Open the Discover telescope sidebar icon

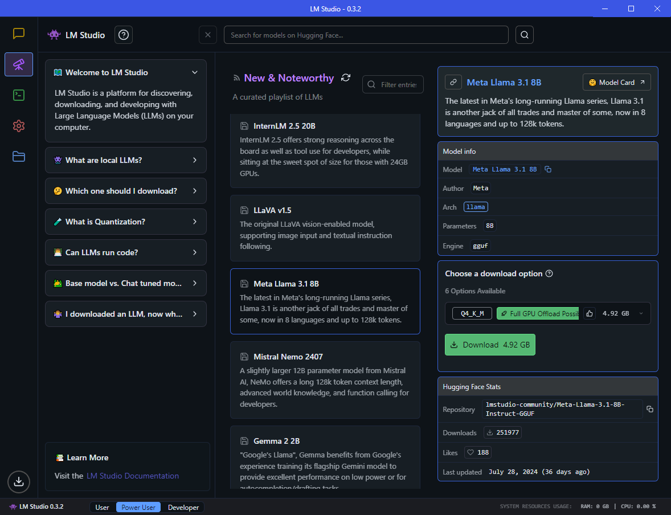(x=19, y=64)
